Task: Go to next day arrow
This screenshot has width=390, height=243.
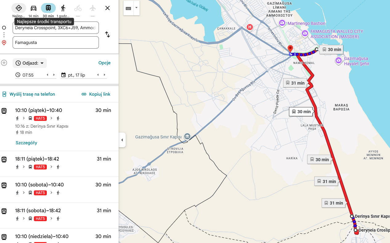Action: click(x=105, y=75)
